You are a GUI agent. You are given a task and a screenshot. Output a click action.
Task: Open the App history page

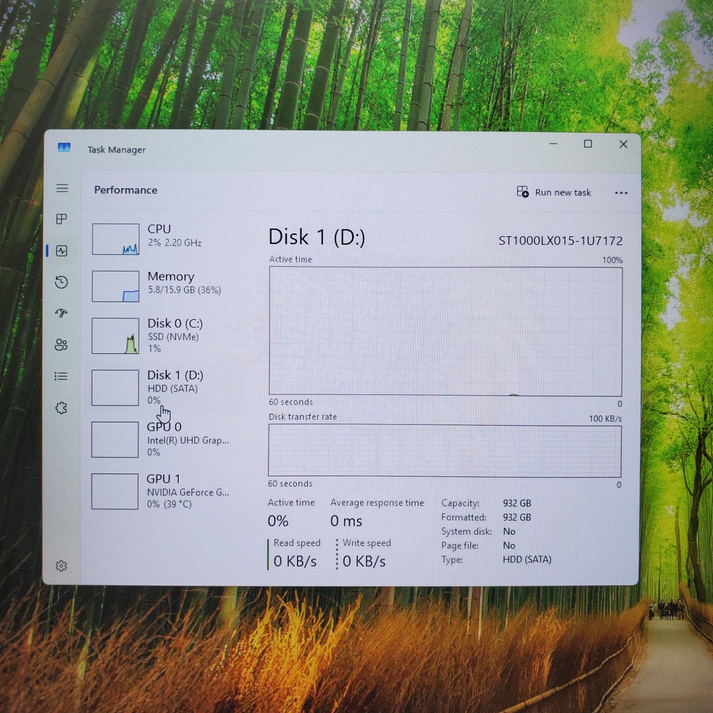(61, 282)
